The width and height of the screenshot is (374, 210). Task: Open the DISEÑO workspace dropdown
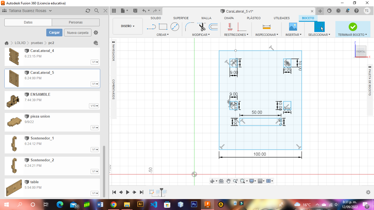point(128,26)
